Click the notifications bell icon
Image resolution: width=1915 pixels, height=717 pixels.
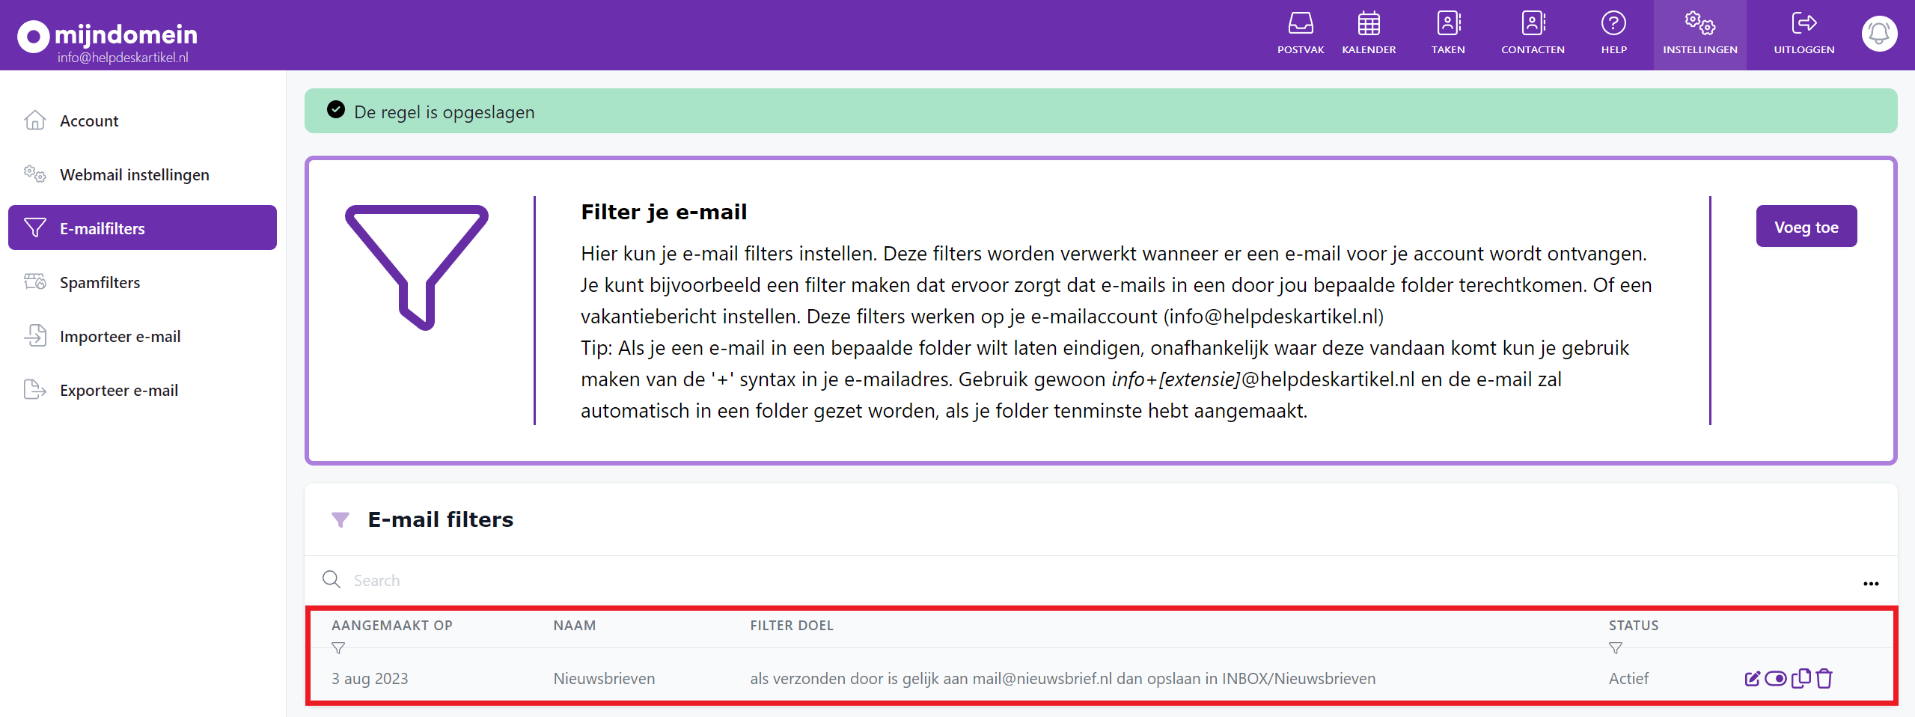[x=1879, y=34]
